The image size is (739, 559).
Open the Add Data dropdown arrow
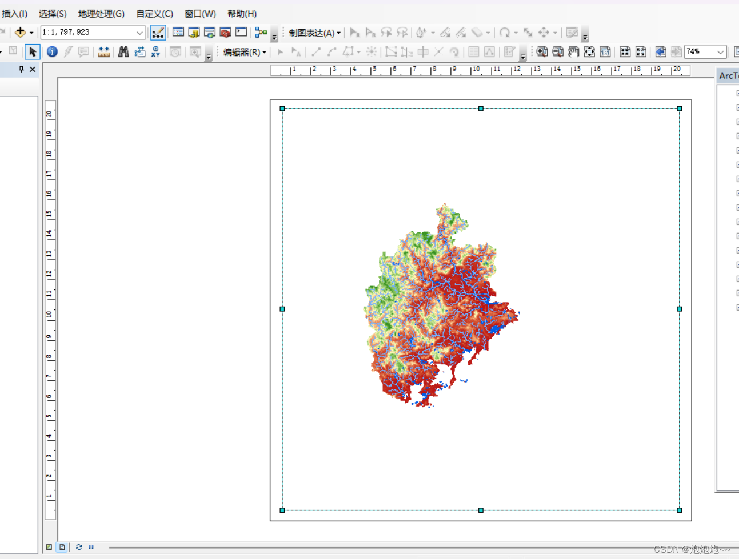coord(31,33)
